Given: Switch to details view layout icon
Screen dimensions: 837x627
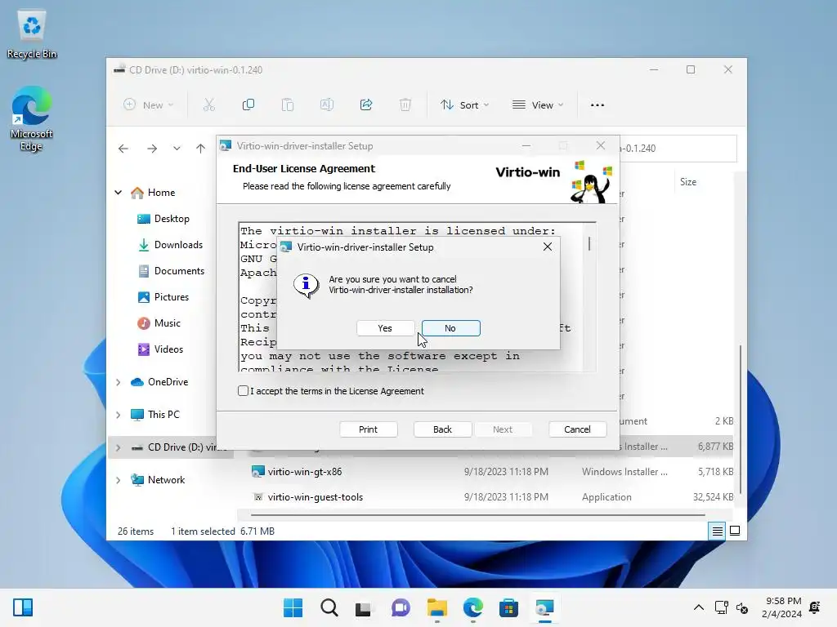Looking at the screenshot, I should pos(718,531).
